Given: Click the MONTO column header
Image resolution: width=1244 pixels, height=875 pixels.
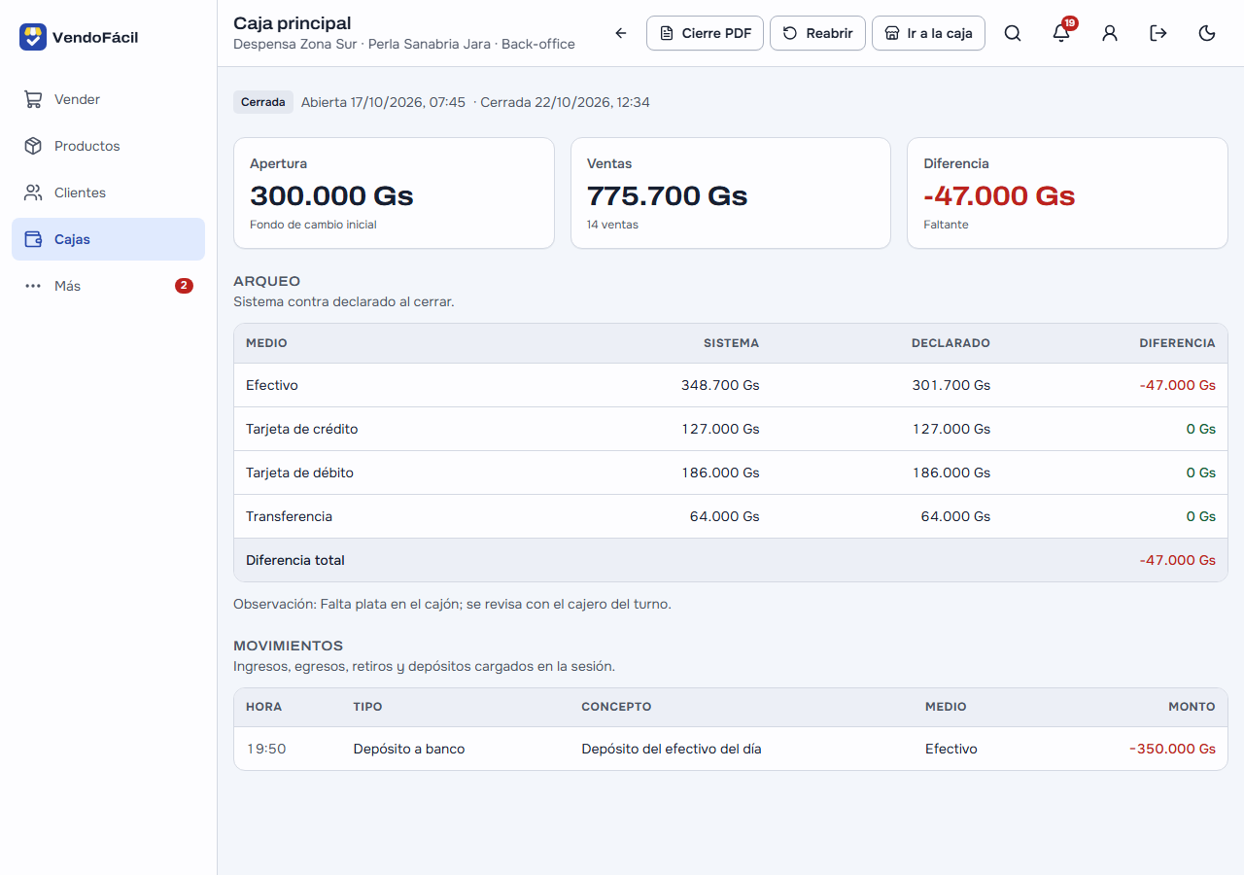Looking at the screenshot, I should click(x=1192, y=707).
